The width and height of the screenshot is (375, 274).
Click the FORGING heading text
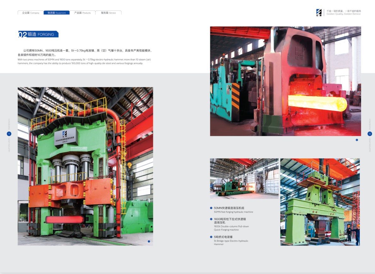[46, 34]
